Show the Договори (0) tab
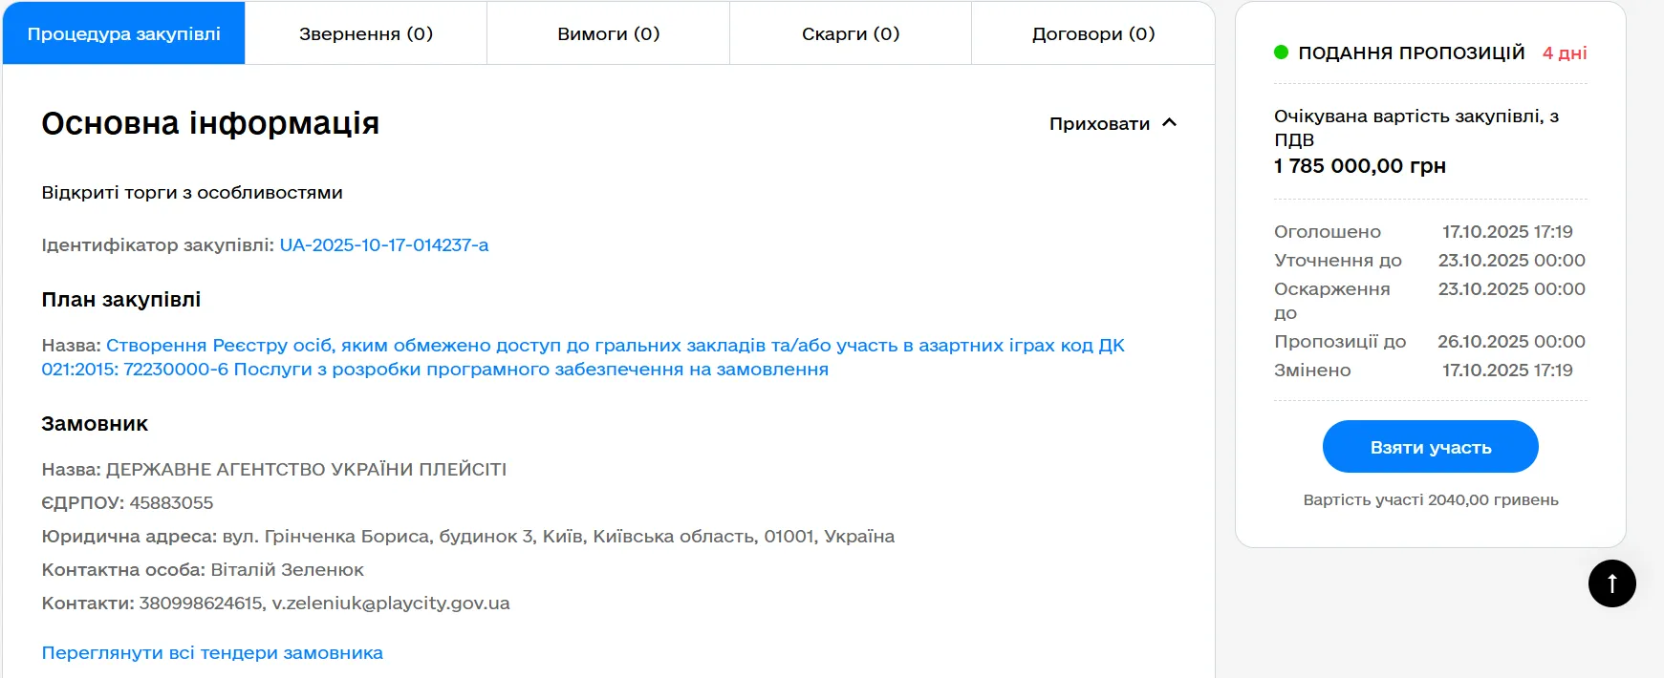The height and width of the screenshot is (678, 1664). click(1093, 33)
